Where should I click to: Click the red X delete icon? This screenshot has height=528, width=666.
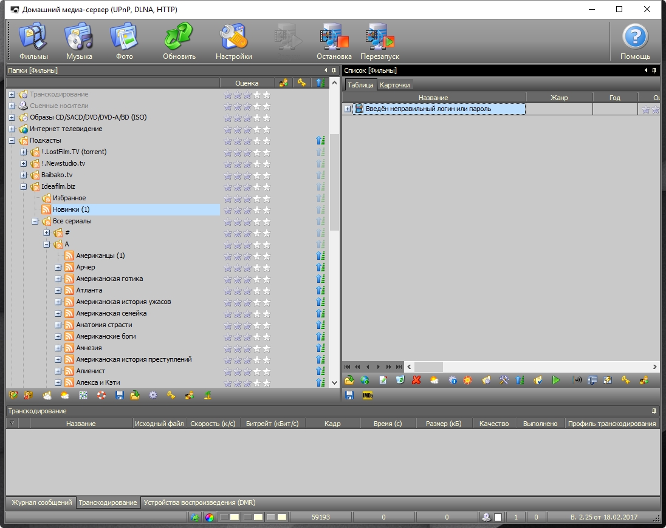416,381
